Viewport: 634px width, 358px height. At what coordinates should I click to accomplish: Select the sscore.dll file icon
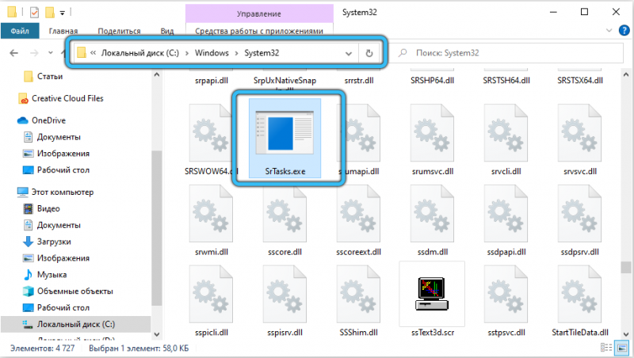pyautogui.click(x=285, y=214)
